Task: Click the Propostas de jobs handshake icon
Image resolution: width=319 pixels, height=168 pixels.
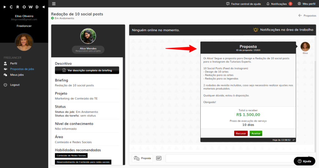Action: [6, 69]
